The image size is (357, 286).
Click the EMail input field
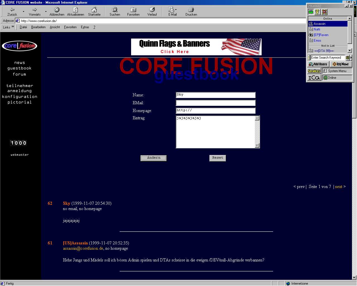[215, 103]
